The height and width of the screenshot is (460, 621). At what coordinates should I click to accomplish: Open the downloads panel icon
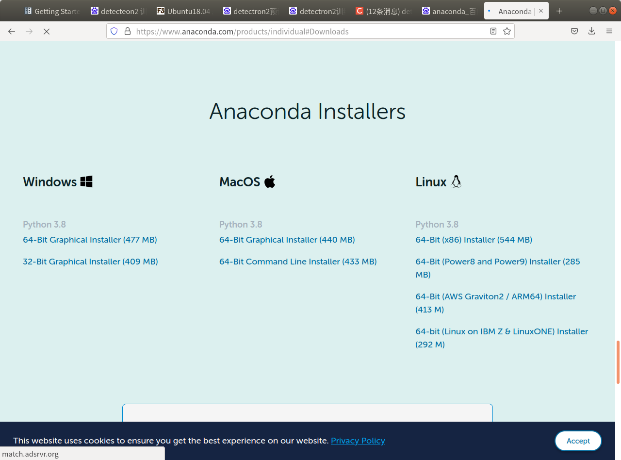[x=592, y=31]
